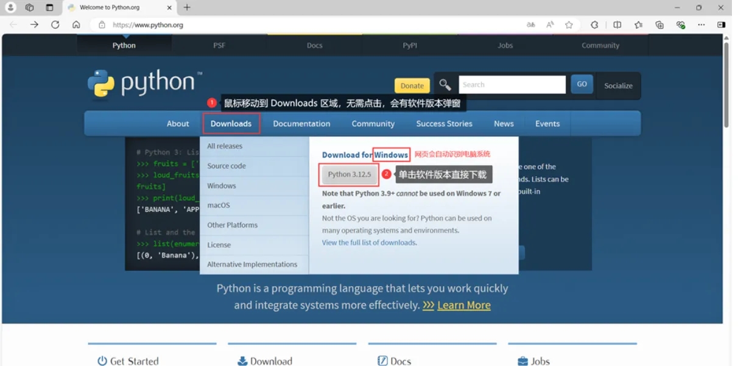Click the magnifying glass search icon
749x366 pixels.
coord(445,85)
